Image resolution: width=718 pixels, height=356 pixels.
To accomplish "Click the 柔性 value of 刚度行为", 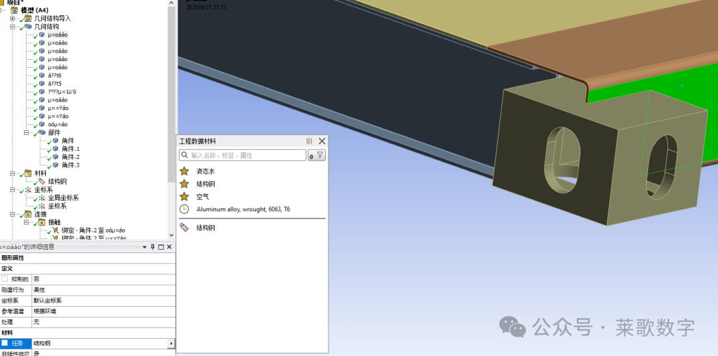I will click(104, 290).
